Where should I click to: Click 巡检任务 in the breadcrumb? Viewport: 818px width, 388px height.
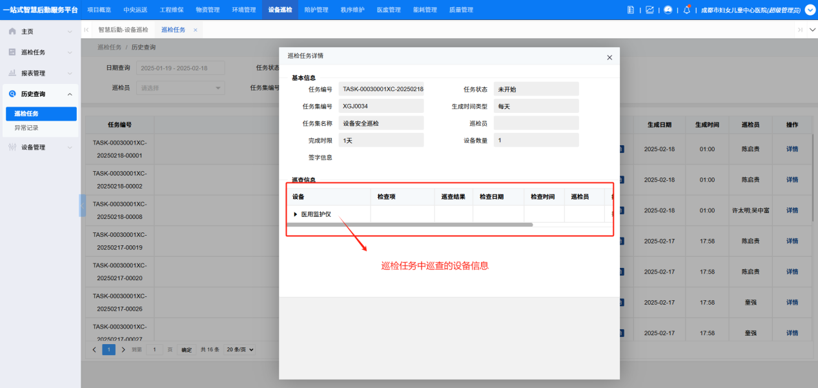click(x=109, y=47)
